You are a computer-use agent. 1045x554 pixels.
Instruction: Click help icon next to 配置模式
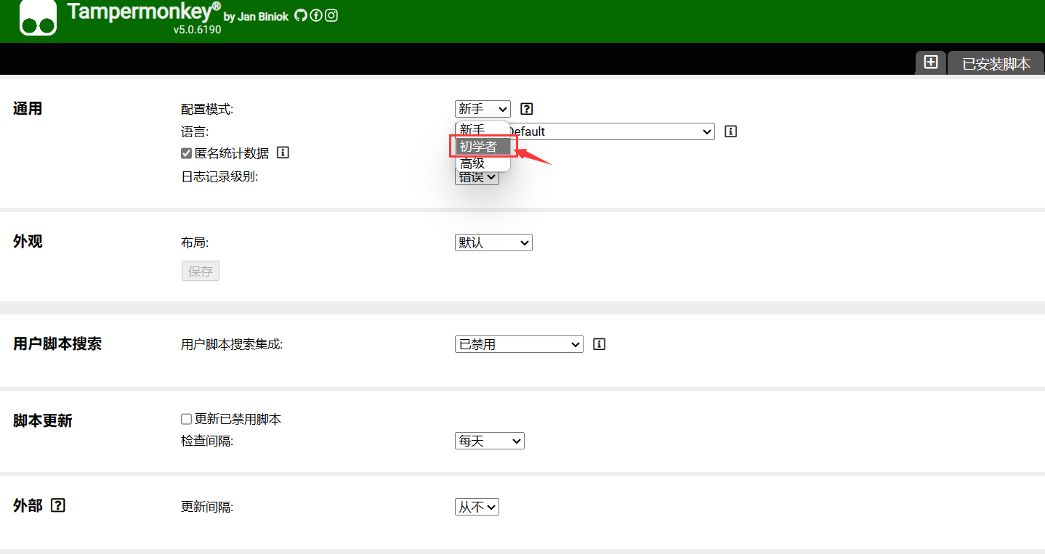pos(528,109)
